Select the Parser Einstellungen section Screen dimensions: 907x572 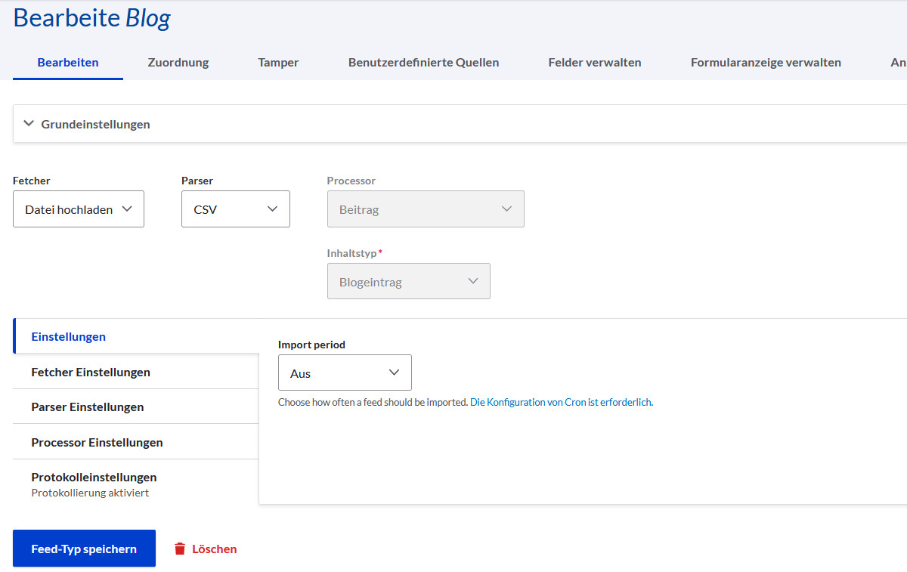coord(85,407)
